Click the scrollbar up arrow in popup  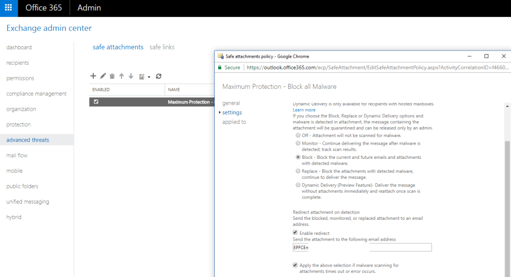507,106
